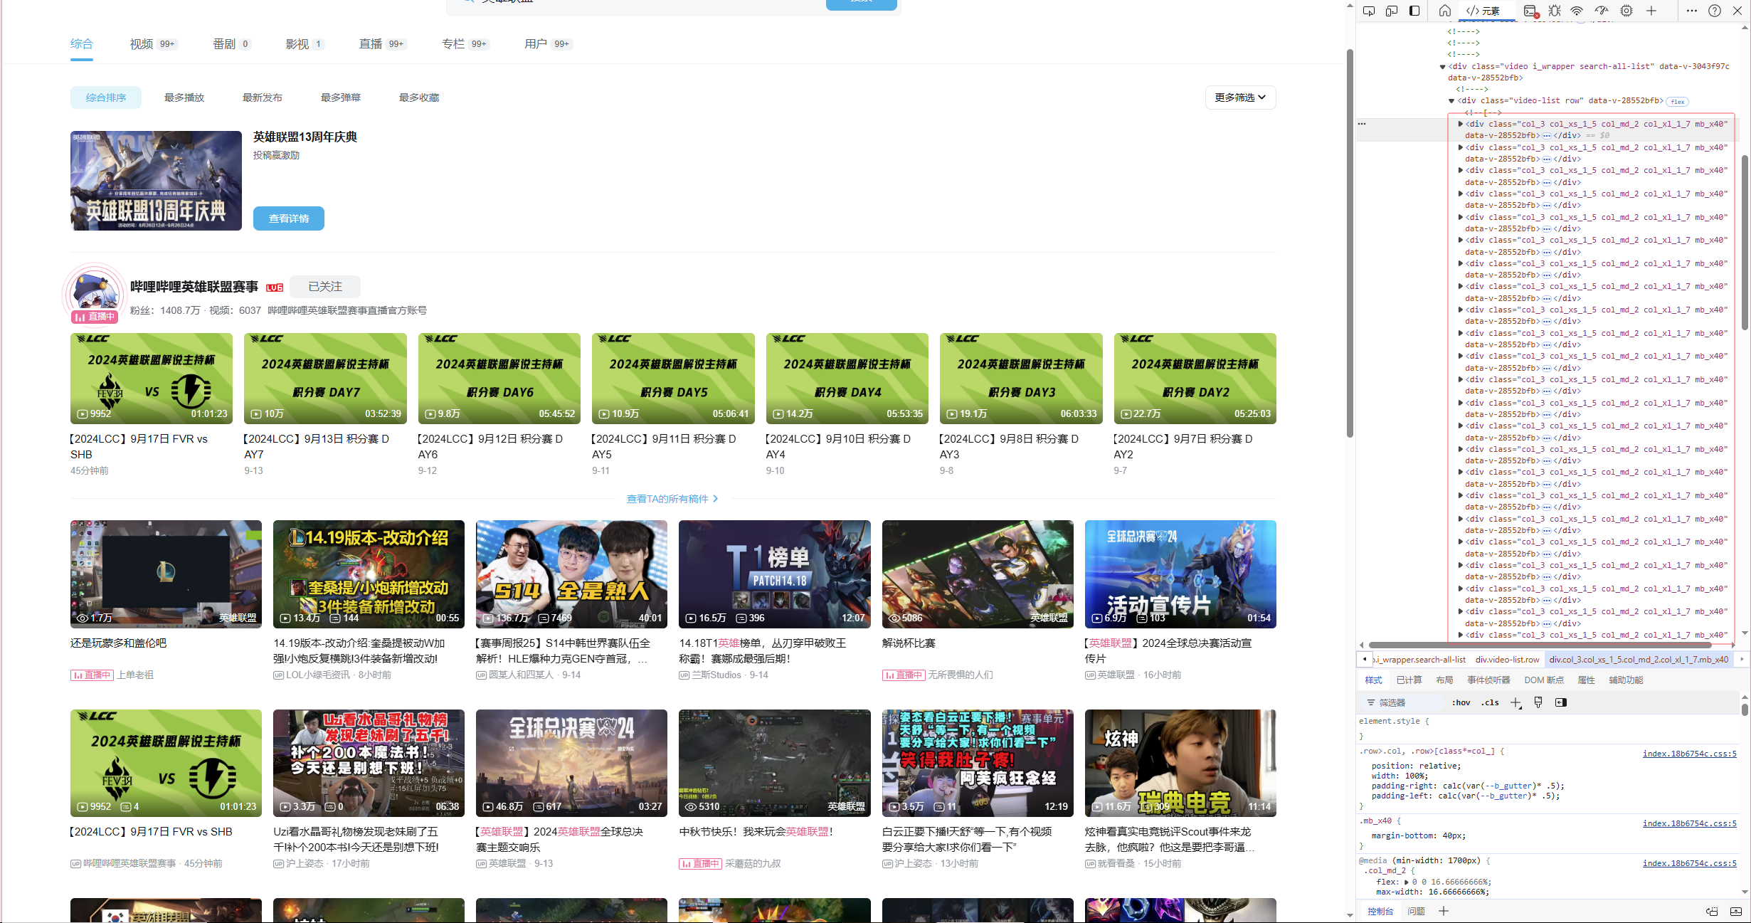1751x923 pixels.
Task: Open the Sources debugger bug icon
Action: (x=1555, y=11)
